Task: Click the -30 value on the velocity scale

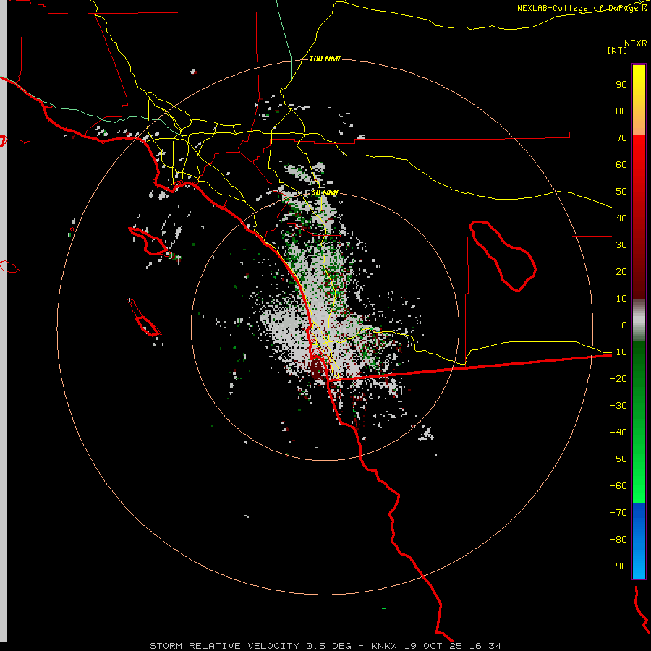Action: [618, 406]
